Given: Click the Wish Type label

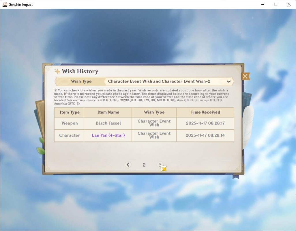Looking at the screenshot, I should 81,81.
